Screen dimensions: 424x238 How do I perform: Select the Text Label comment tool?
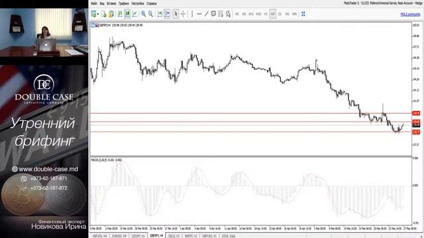click(x=213, y=14)
